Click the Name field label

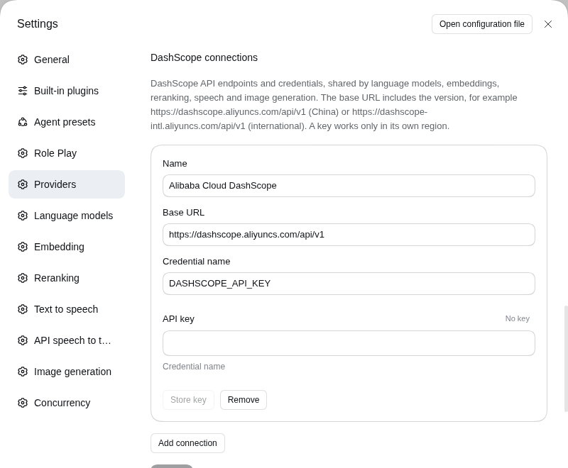tap(175, 164)
